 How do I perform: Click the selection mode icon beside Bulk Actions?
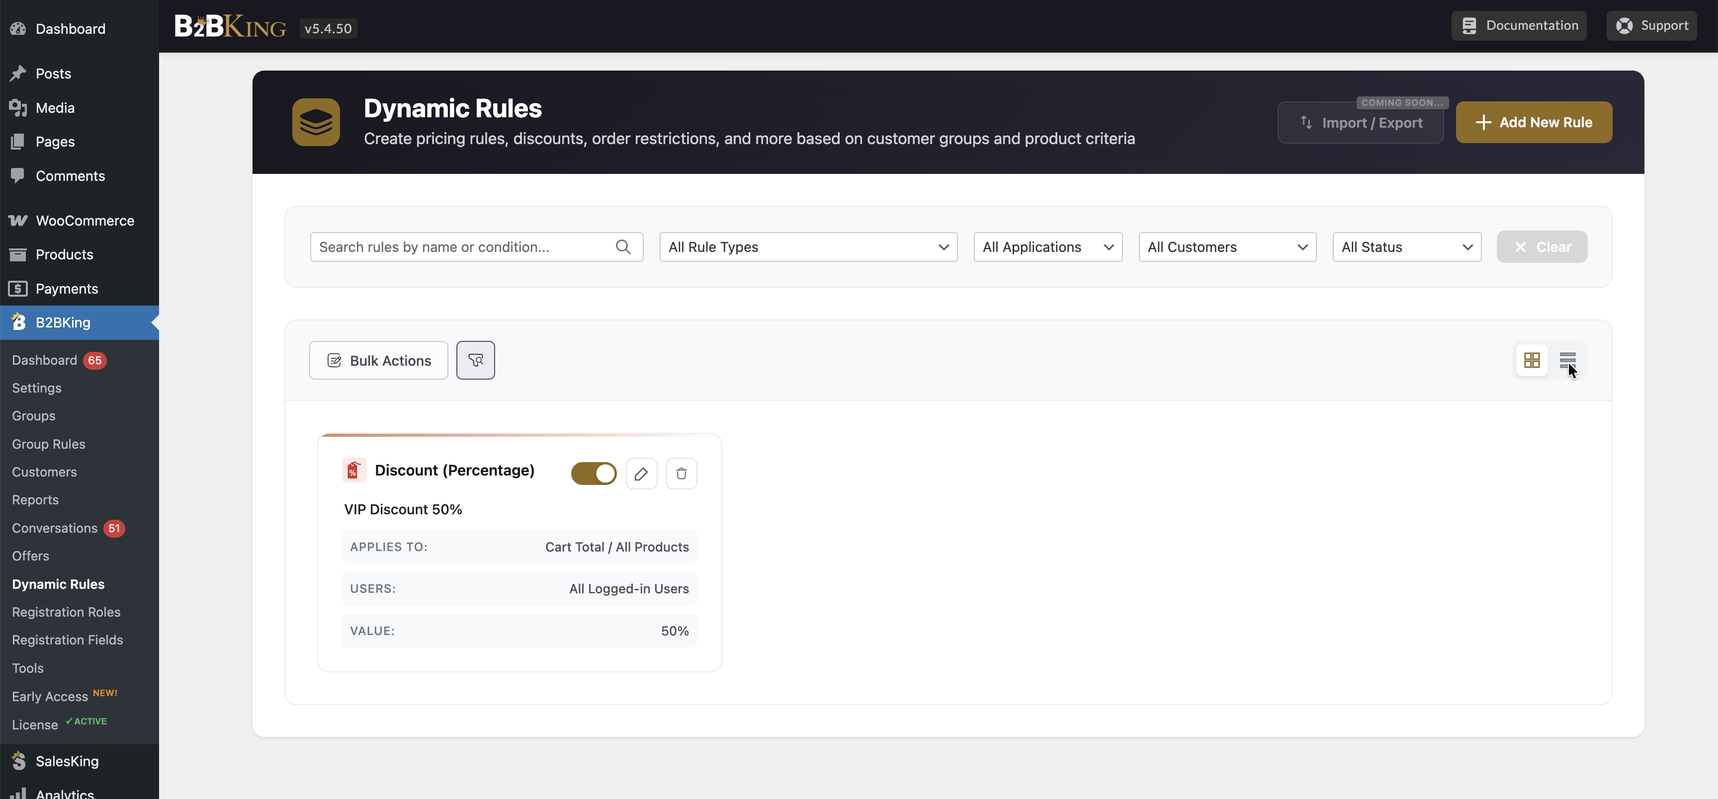[x=475, y=361]
